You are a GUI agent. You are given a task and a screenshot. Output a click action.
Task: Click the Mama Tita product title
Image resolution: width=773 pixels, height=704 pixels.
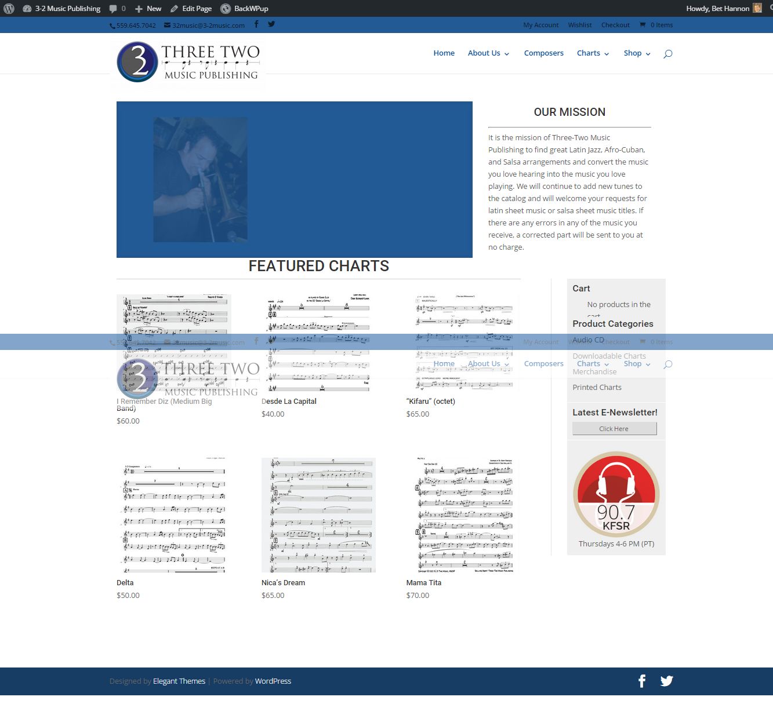pos(424,583)
